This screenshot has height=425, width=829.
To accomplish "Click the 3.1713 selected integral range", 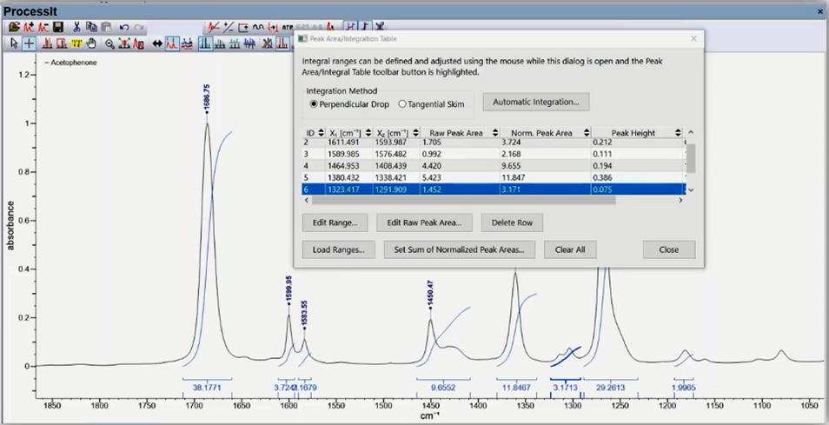I will (x=566, y=388).
